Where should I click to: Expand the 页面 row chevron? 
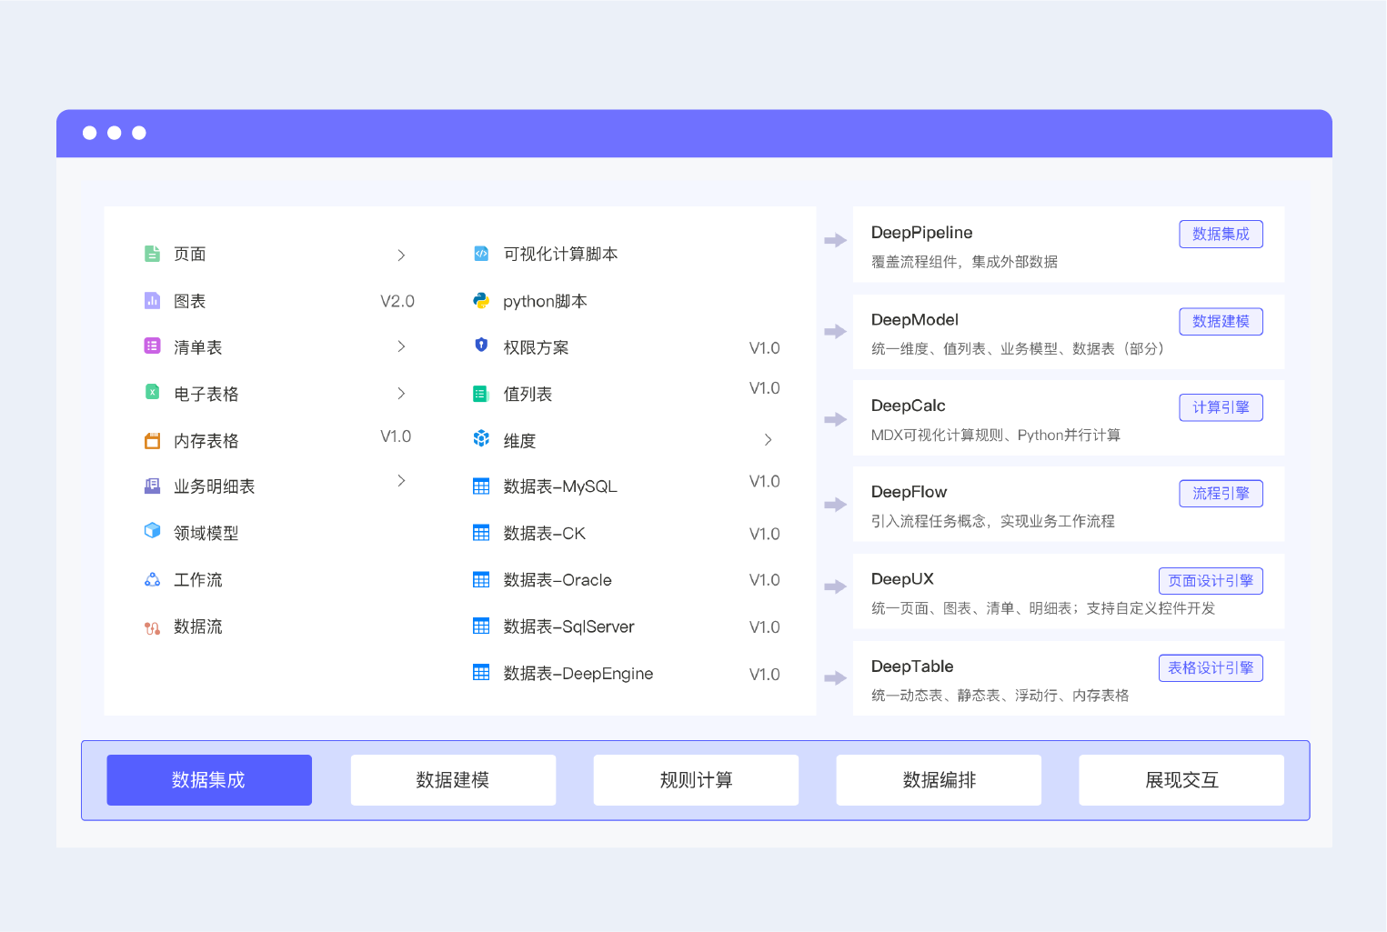click(401, 256)
